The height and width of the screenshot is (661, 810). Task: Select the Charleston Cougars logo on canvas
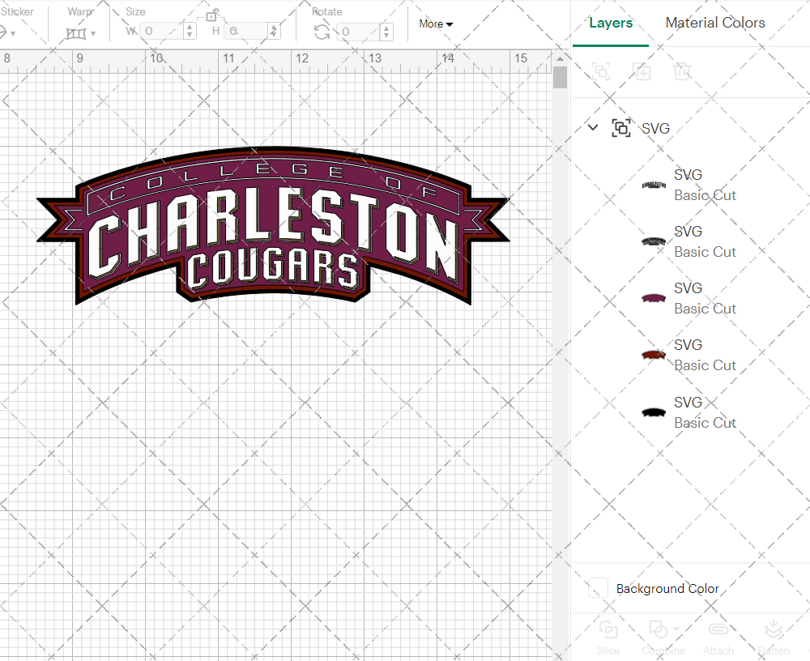point(273,226)
